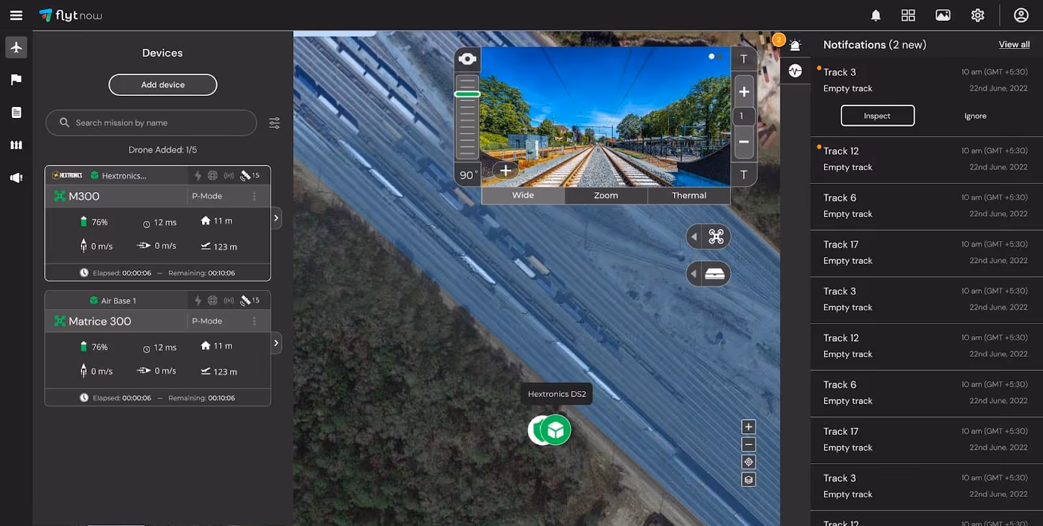Click the 90° gimbal angle readout
This screenshot has height=526, width=1043.
point(469,175)
